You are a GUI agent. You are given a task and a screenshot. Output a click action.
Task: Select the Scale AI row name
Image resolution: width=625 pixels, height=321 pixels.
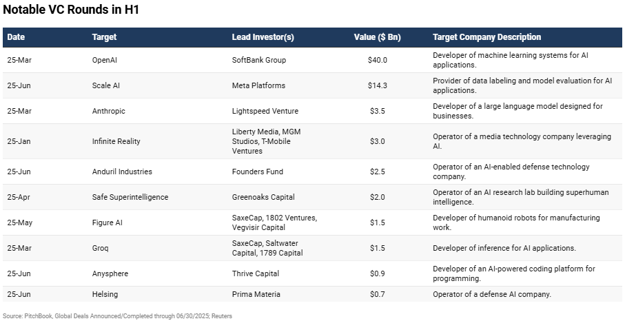point(106,85)
